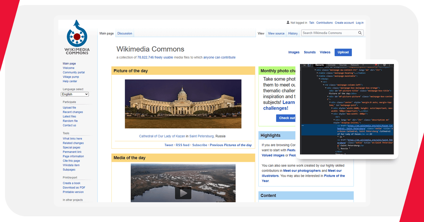
Task: Open the Contributions link
Action: tap(324, 23)
